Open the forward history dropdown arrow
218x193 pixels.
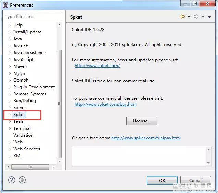click(x=203, y=17)
